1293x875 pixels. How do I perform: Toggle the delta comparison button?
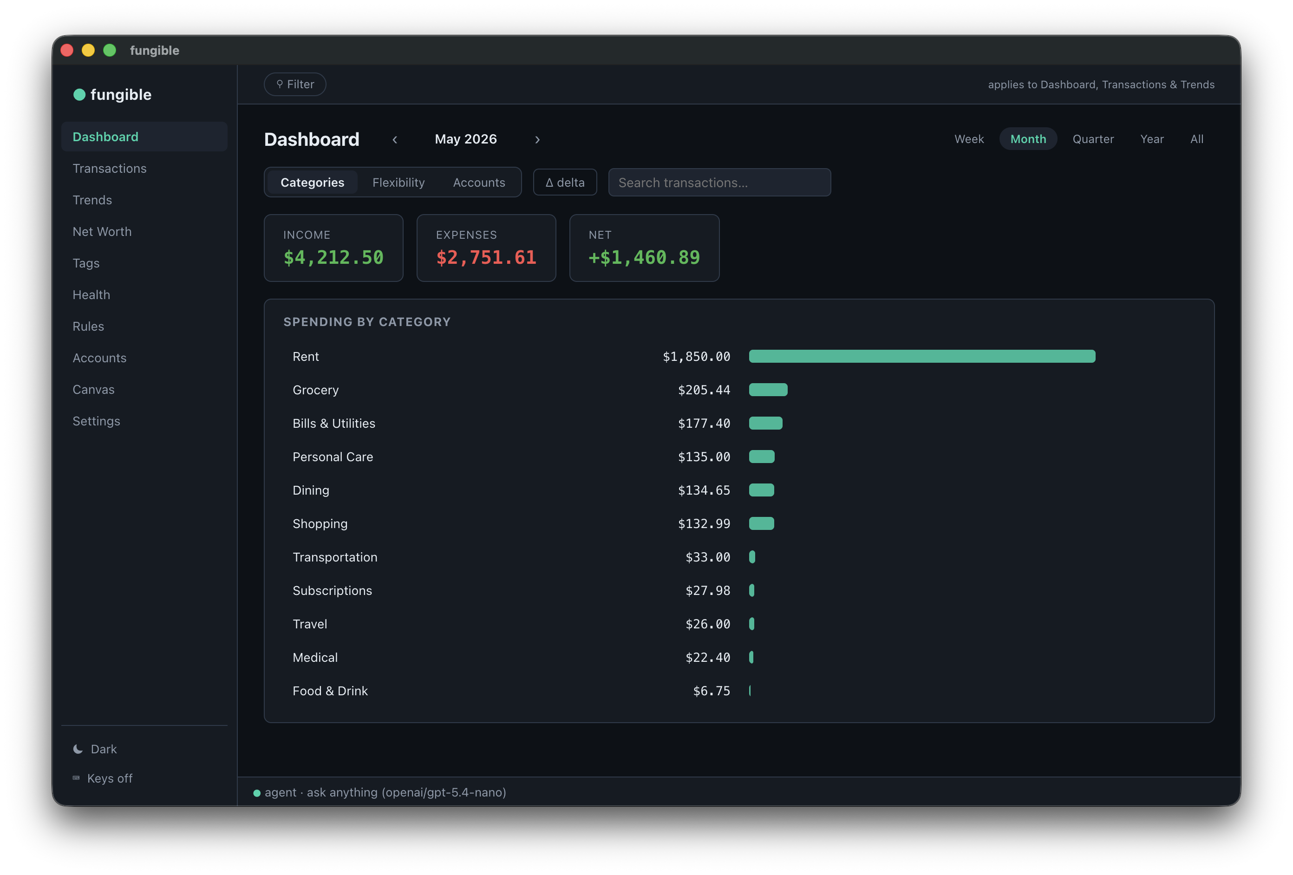(x=565, y=183)
